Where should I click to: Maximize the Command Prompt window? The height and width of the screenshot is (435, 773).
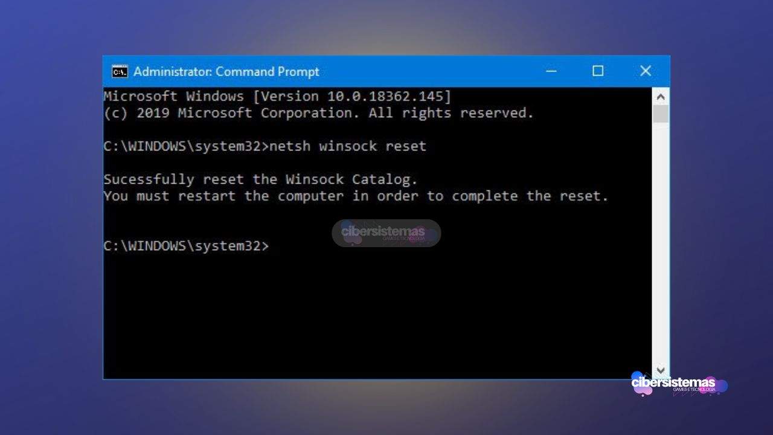598,71
